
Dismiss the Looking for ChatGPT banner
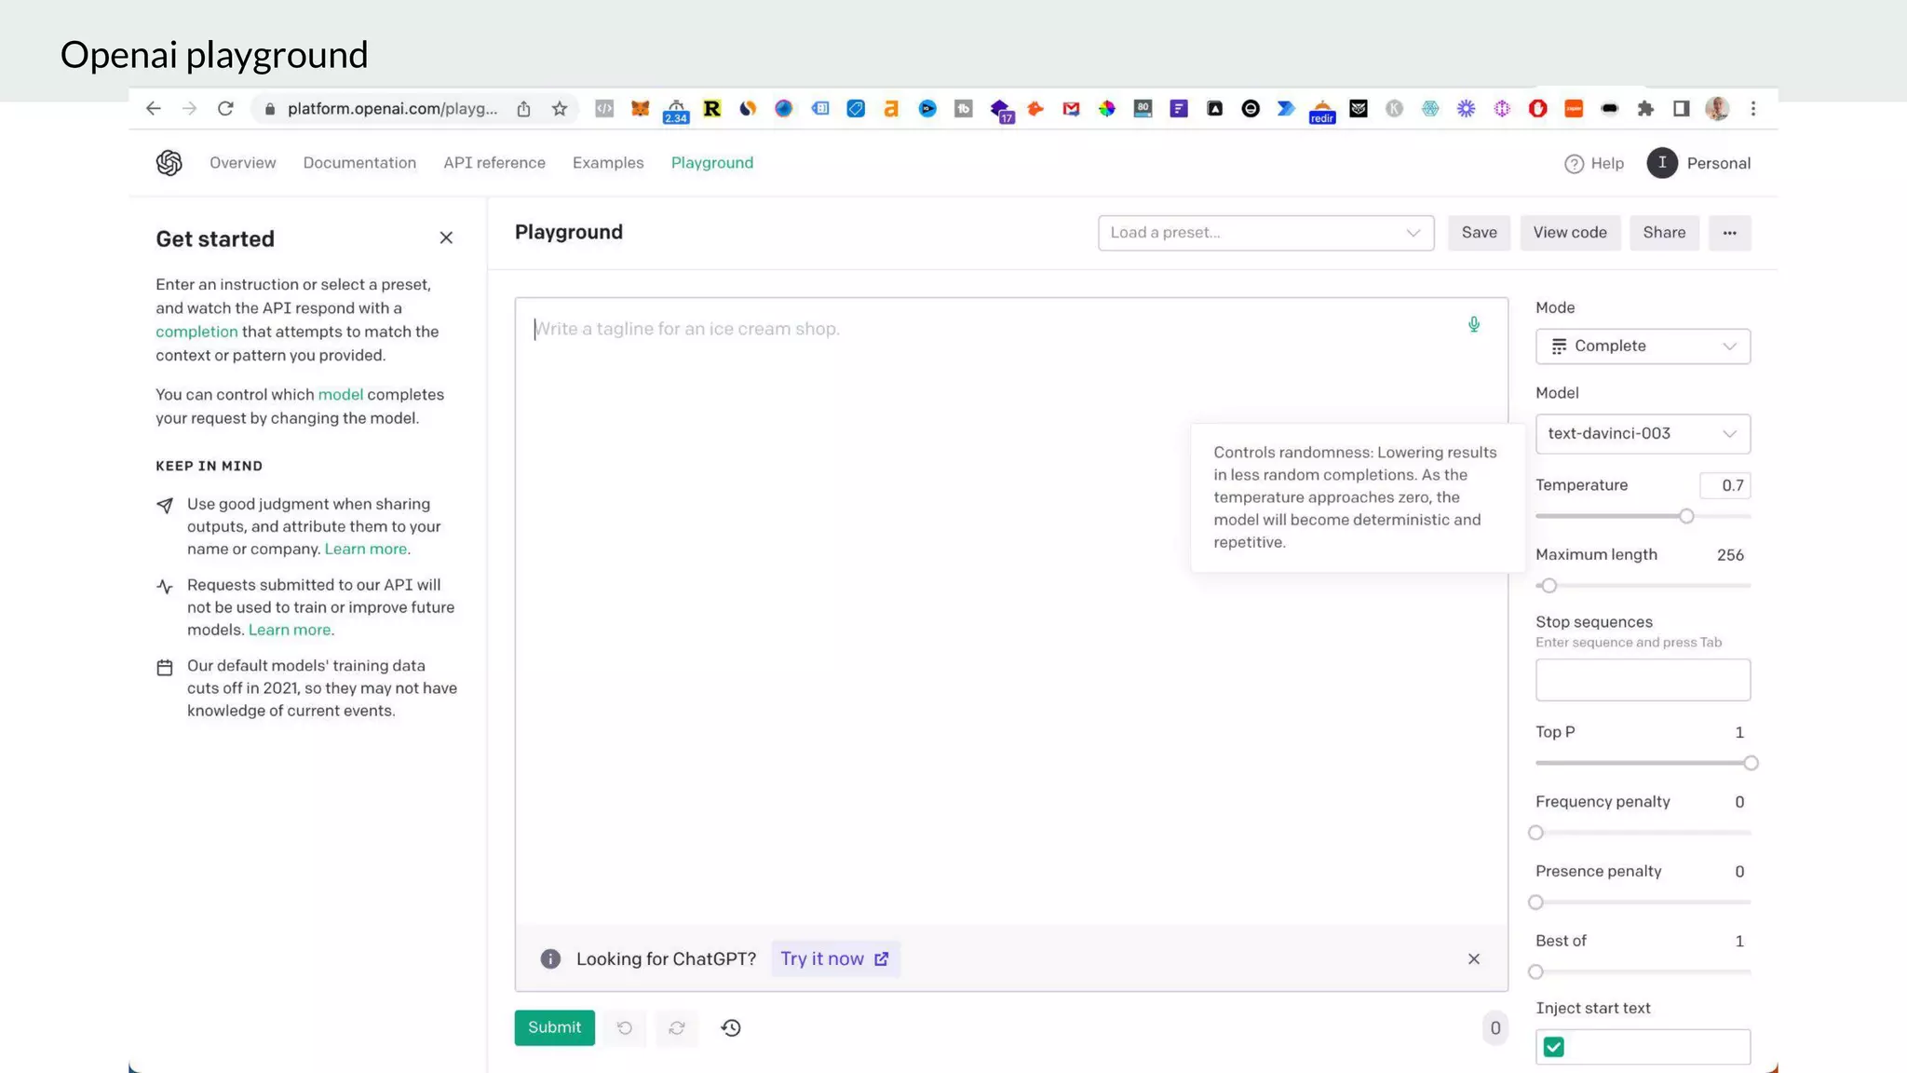tap(1474, 958)
